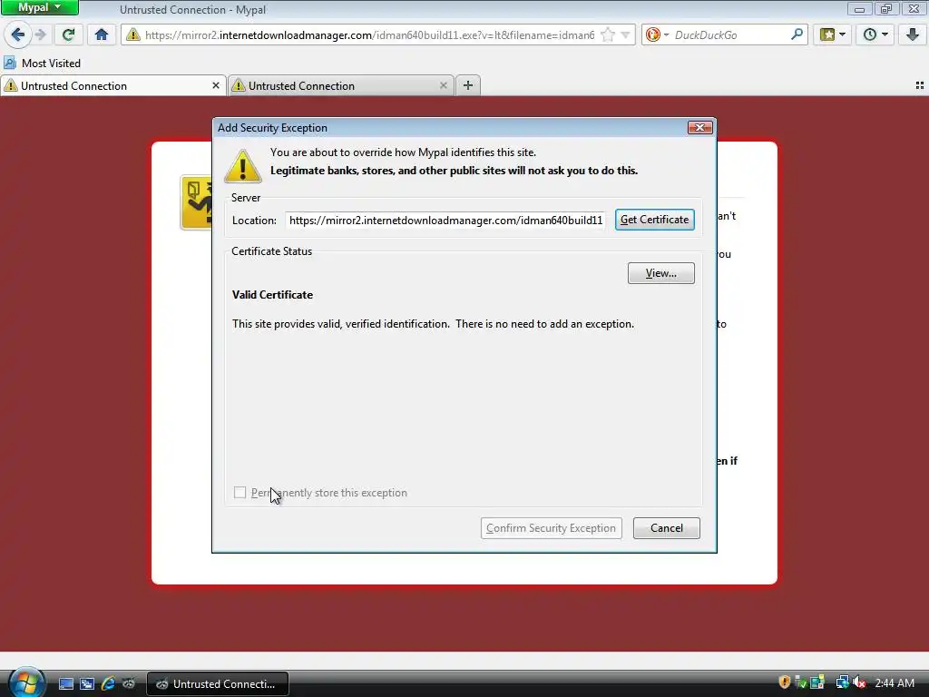This screenshot has height=697, width=929.
Task: Open the History clock button
Action: pyautogui.click(x=869, y=35)
